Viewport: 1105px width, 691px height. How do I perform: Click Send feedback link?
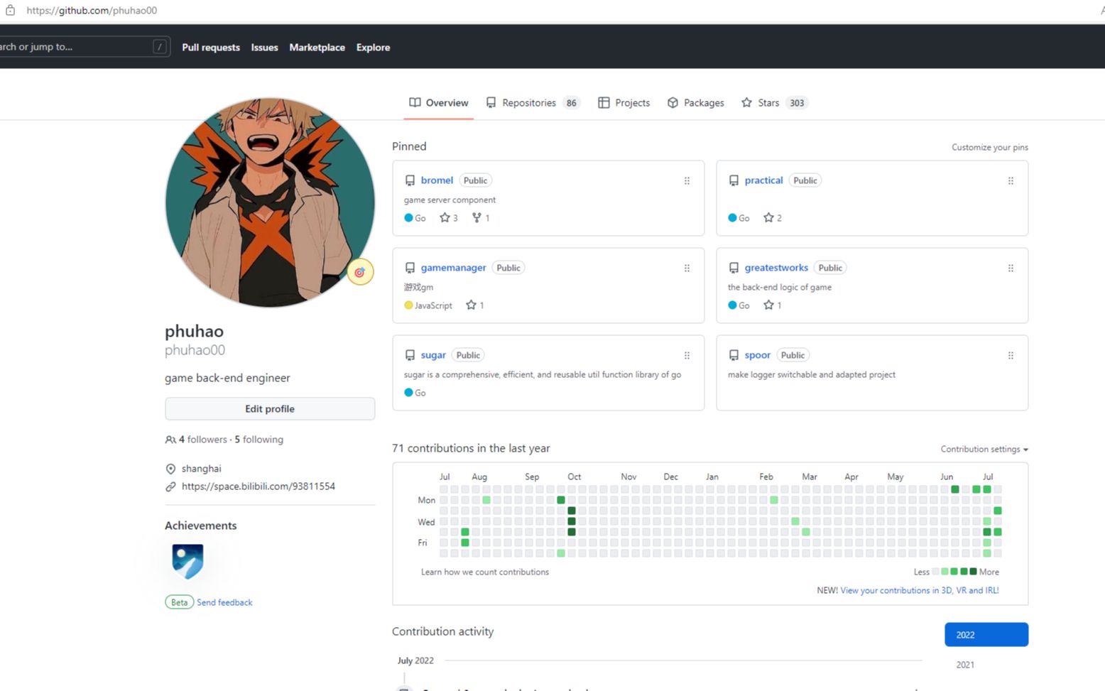[x=224, y=602]
